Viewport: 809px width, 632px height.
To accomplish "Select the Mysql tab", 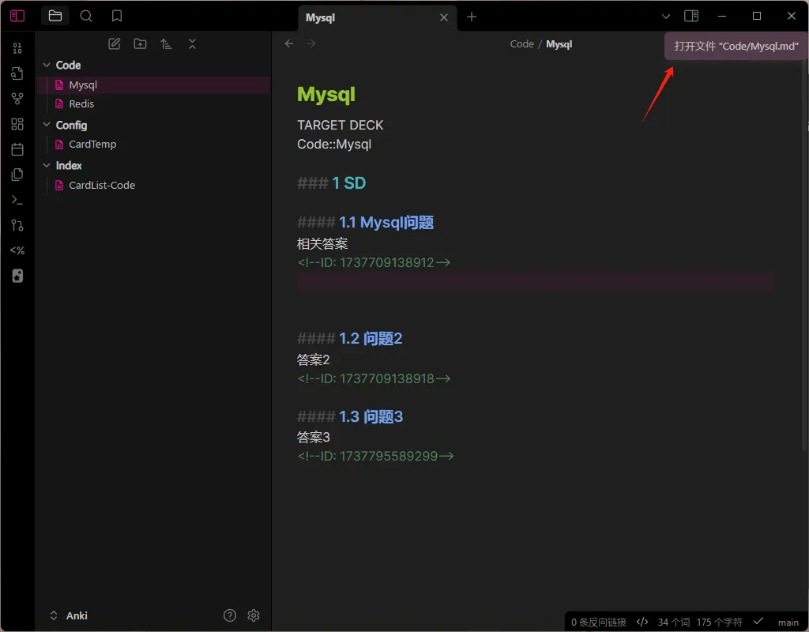I will [x=378, y=17].
